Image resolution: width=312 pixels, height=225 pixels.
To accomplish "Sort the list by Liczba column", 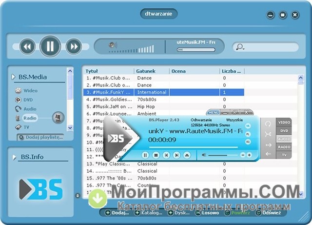I will point(232,71).
